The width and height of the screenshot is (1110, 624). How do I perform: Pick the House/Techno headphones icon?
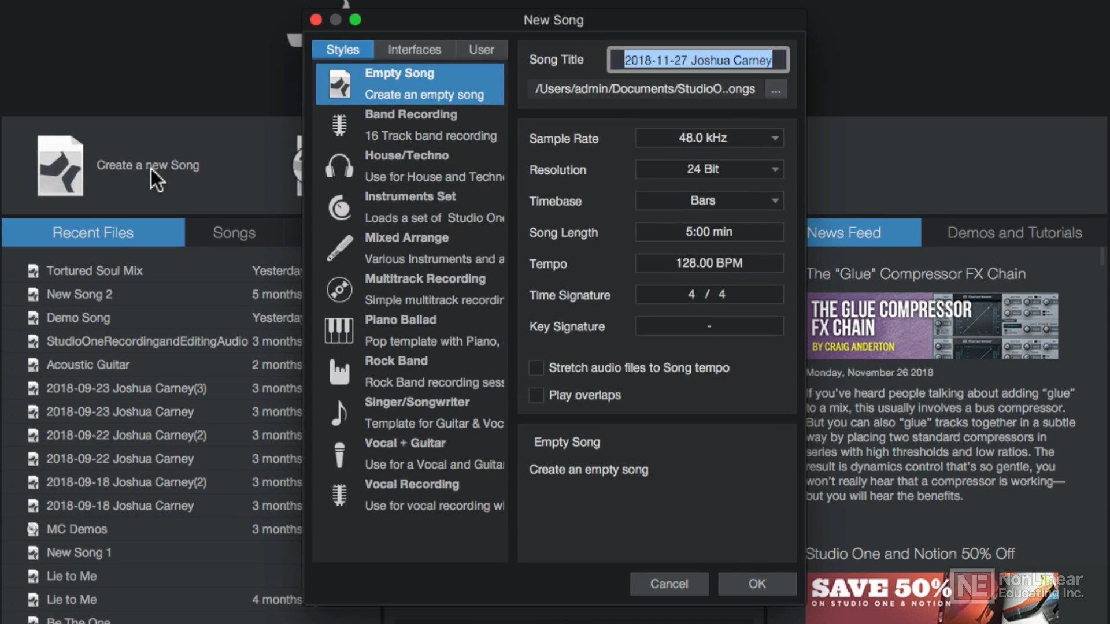click(x=339, y=166)
